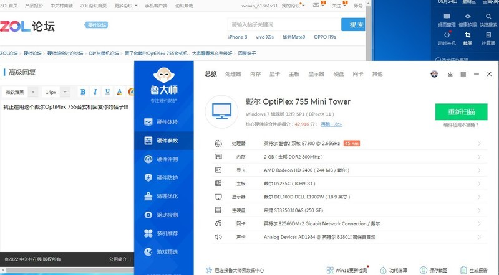Viewport: 499px width, 275px height.
Task: Click 保存截图 save screenshot button
Action: (434, 270)
